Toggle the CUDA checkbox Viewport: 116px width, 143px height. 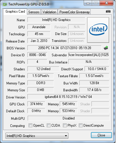[x=48, y=125]
